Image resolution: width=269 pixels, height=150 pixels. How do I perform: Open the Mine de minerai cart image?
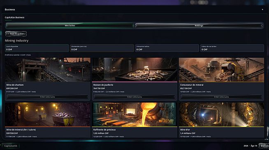tap(48, 114)
